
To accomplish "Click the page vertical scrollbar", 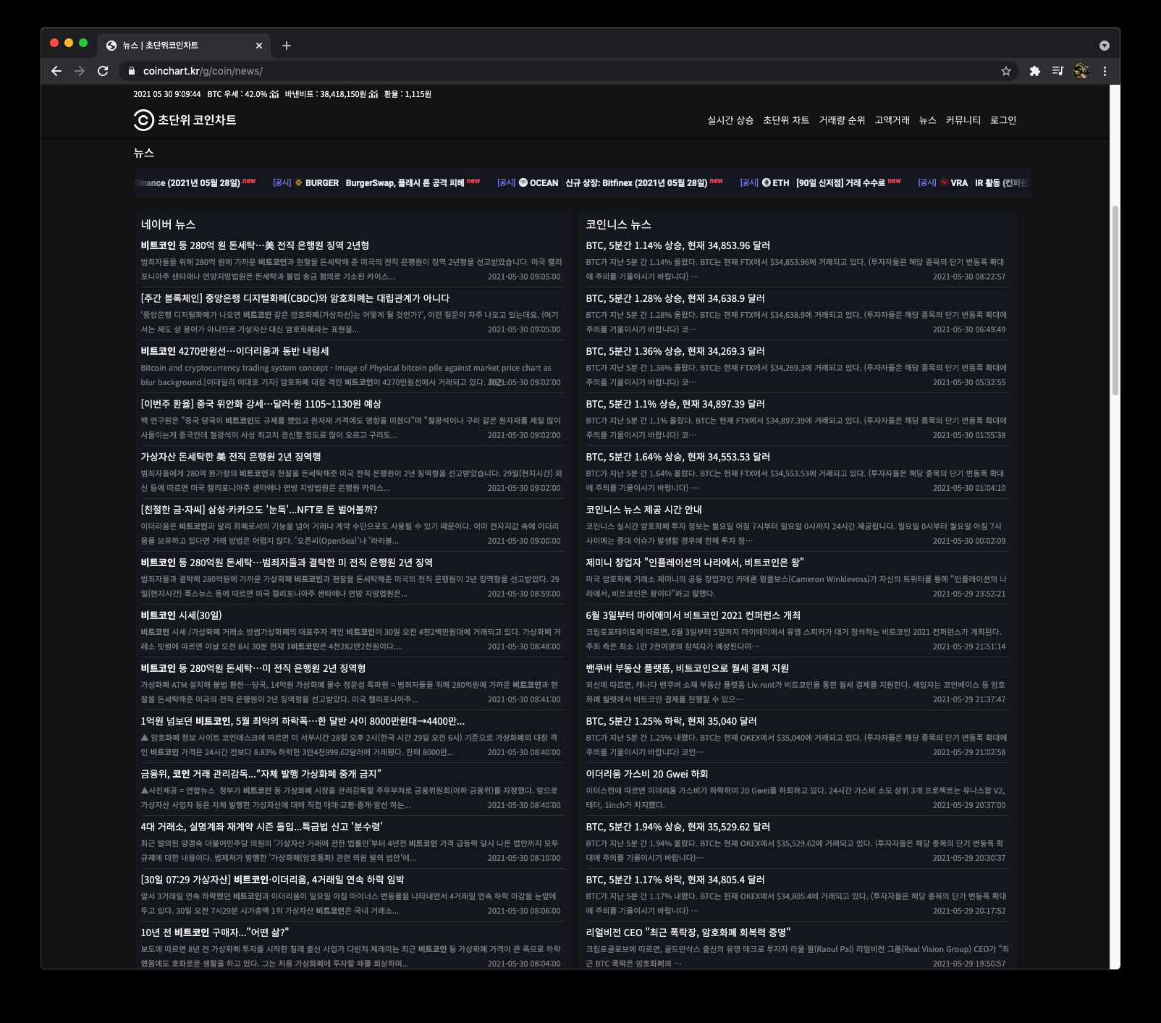I will tap(1115, 300).
